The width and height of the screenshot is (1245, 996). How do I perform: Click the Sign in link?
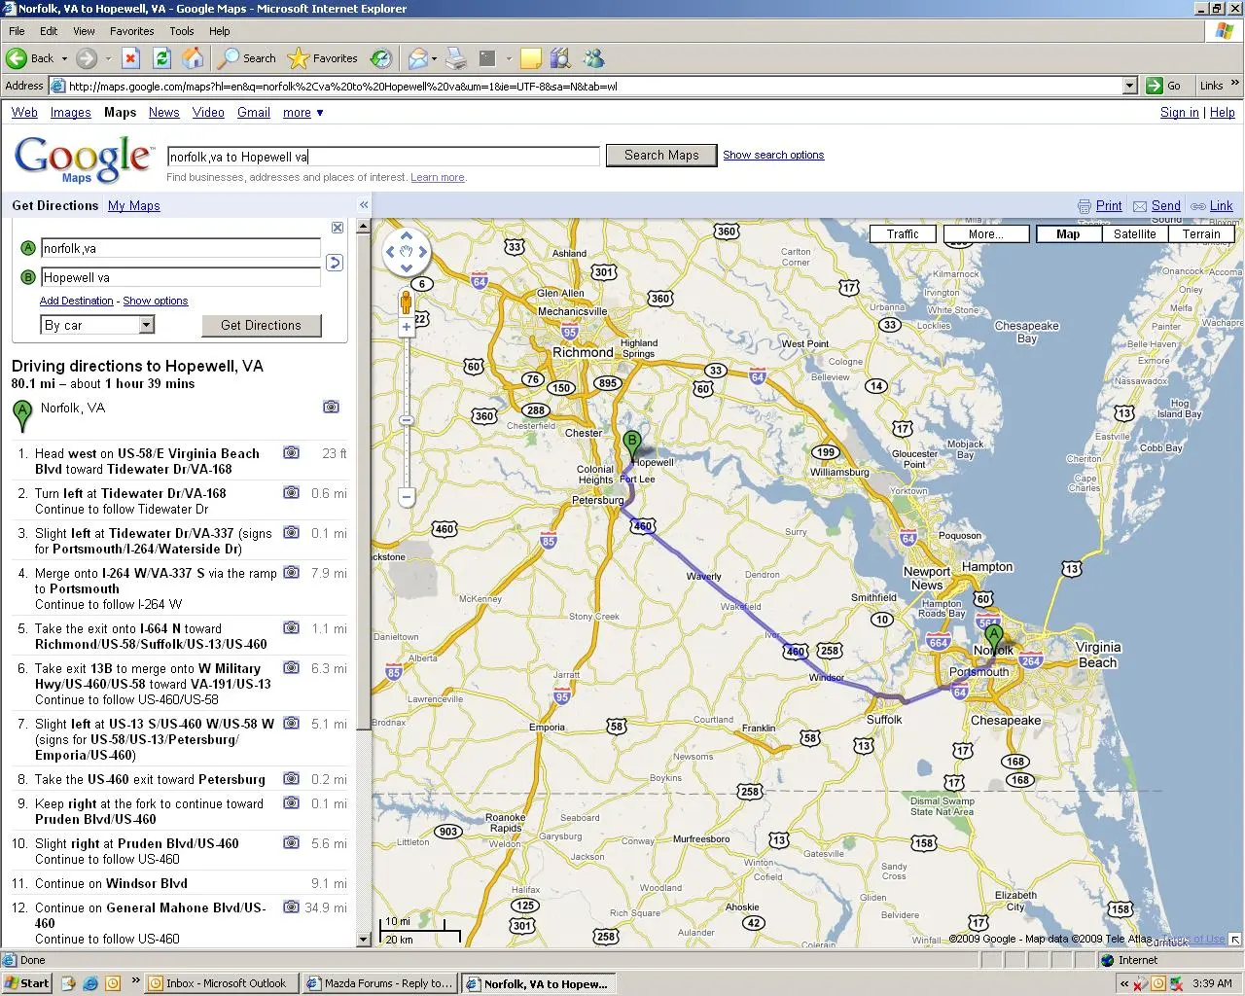(1180, 113)
